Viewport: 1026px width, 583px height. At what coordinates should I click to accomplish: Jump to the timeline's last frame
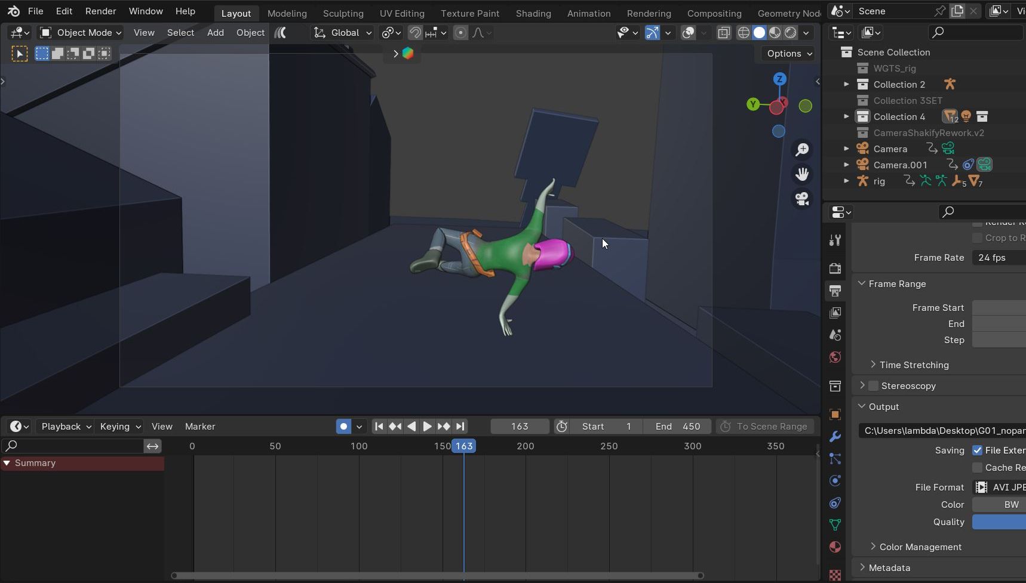tap(460, 426)
